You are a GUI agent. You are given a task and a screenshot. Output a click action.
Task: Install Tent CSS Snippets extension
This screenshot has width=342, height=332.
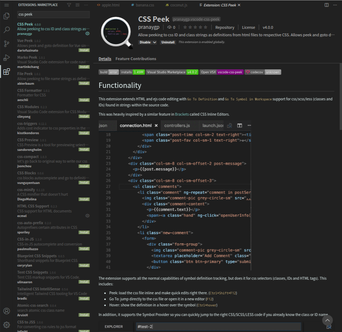(84, 282)
